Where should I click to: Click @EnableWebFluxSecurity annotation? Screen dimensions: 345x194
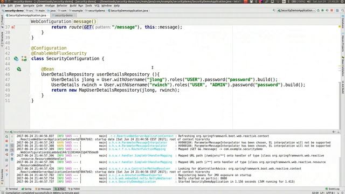[x=59, y=53]
